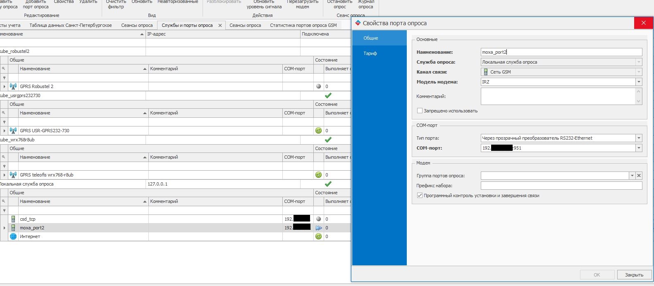Open the Статистика портов опроса GSM tab
The height and width of the screenshot is (286, 654).
[x=303, y=25]
